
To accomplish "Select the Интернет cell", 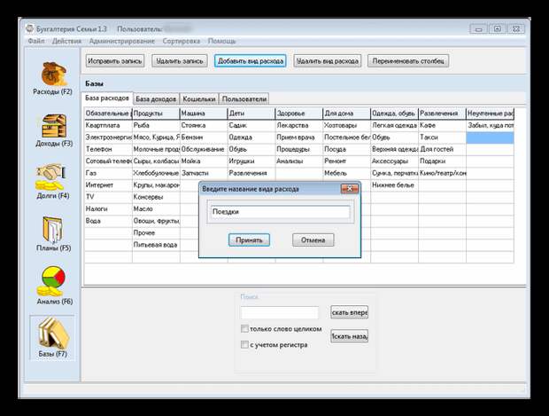I will [108, 184].
